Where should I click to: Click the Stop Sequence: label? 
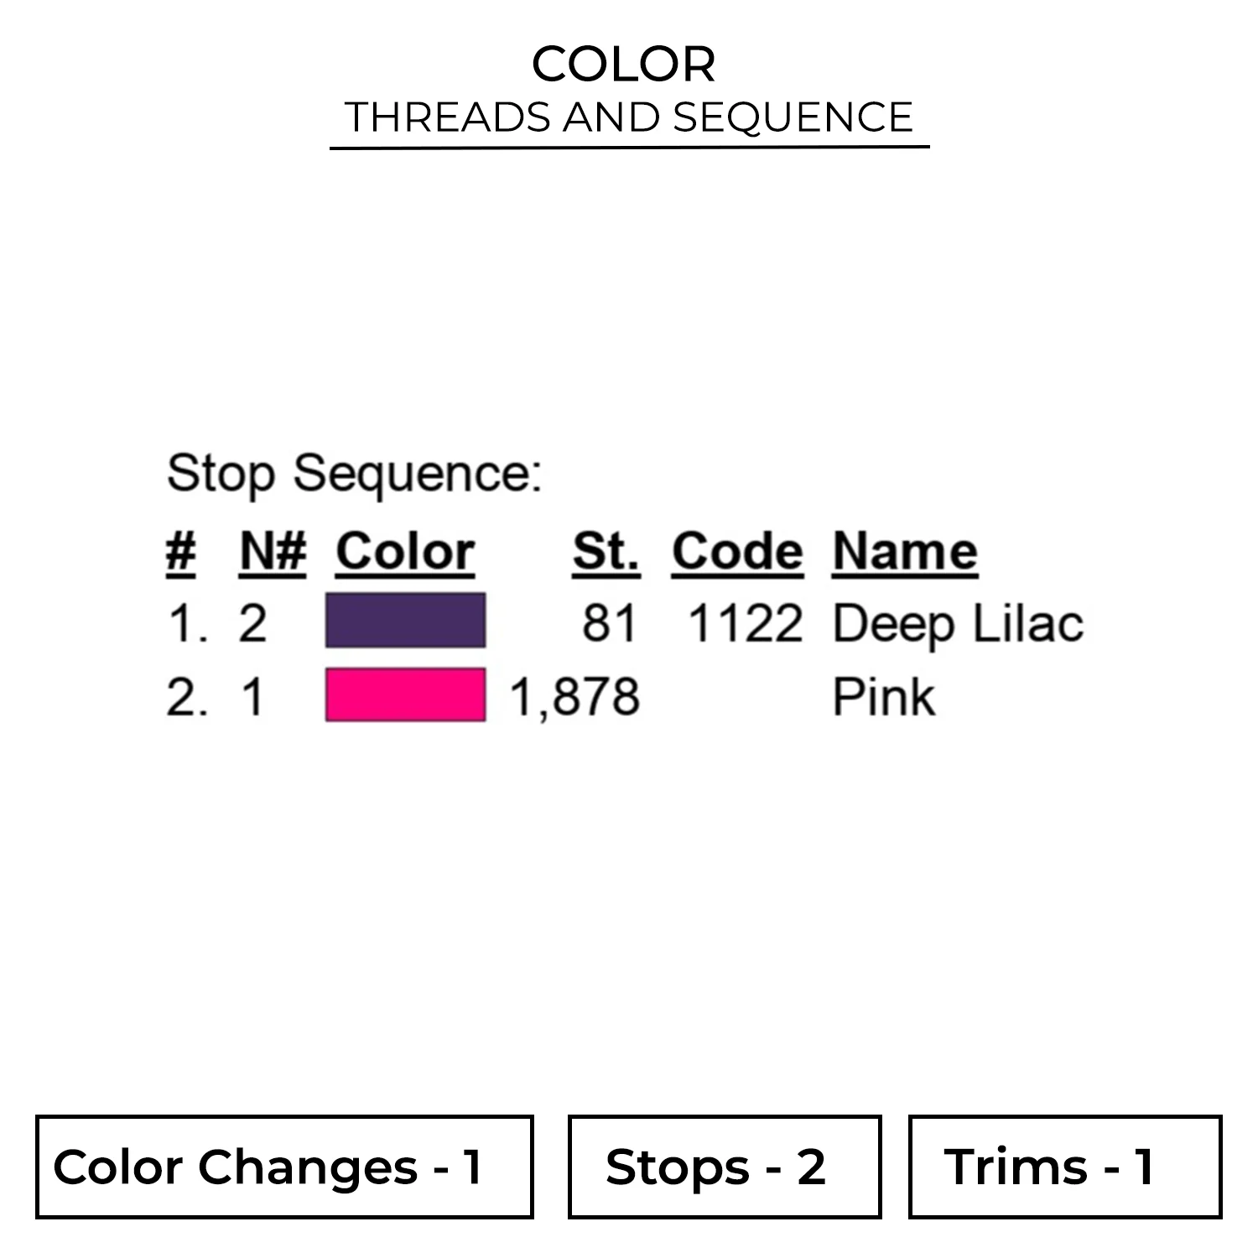pyautogui.click(x=354, y=474)
